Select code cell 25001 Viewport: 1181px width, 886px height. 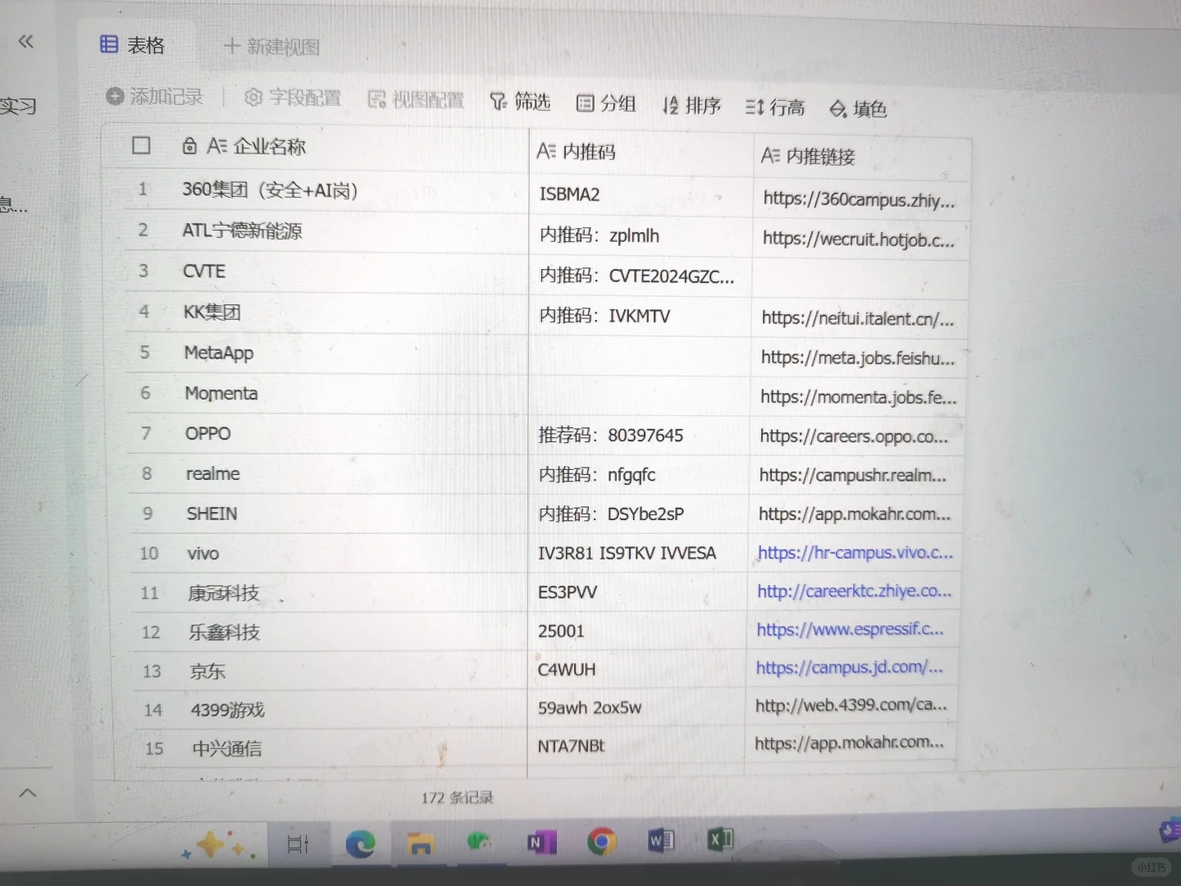pos(561,631)
